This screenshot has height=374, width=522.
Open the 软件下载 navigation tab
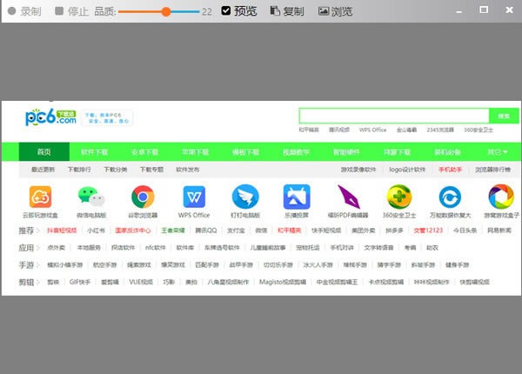pyautogui.click(x=94, y=152)
